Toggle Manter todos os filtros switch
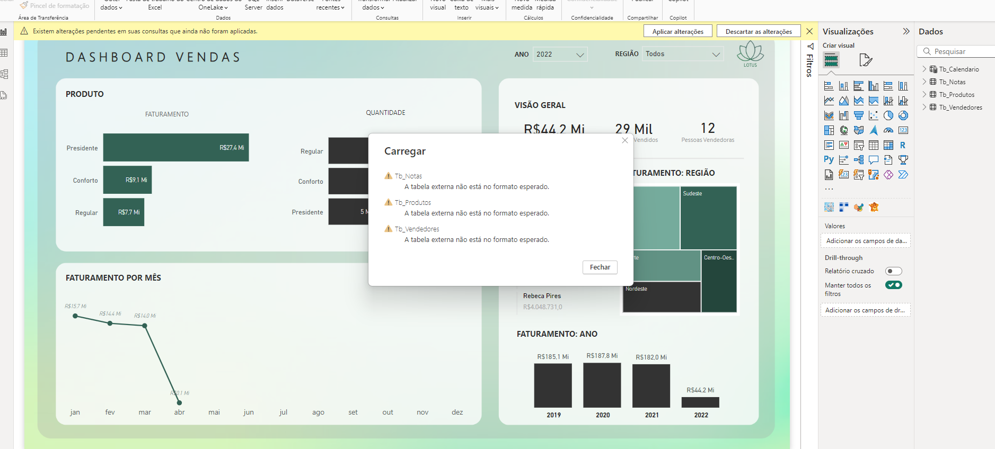The width and height of the screenshot is (995, 449). point(894,285)
